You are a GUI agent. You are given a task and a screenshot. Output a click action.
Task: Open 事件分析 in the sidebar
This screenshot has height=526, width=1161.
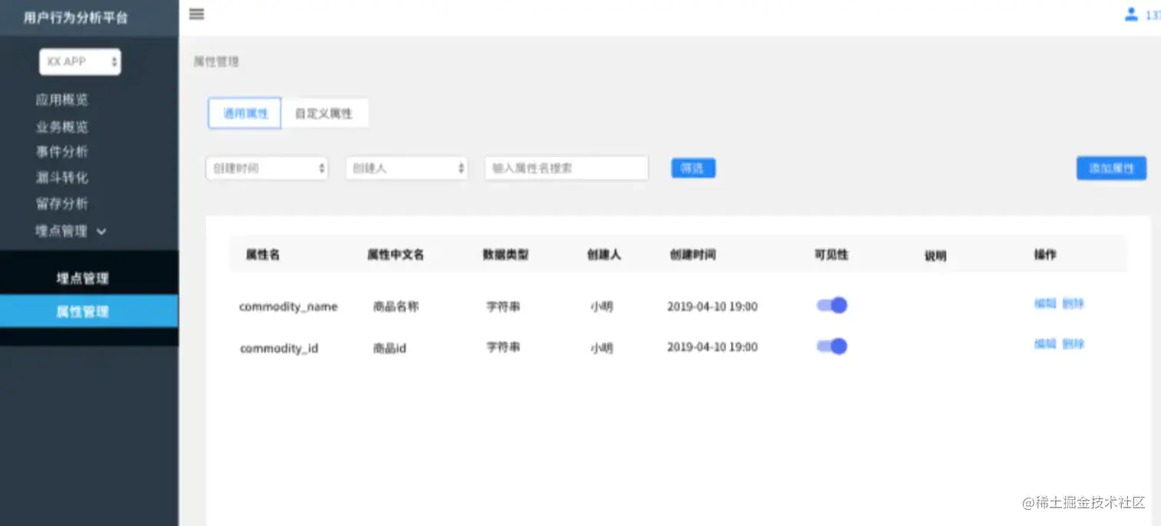[62, 151]
